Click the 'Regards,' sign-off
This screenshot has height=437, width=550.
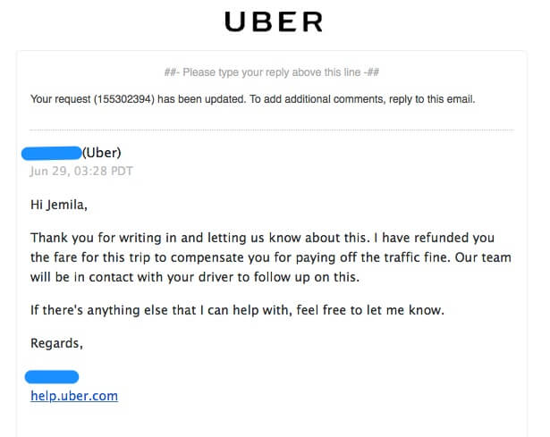(55, 343)
